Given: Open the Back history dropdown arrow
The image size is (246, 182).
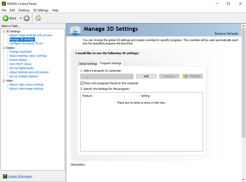Looking at the screenshot, I should 21,18.
